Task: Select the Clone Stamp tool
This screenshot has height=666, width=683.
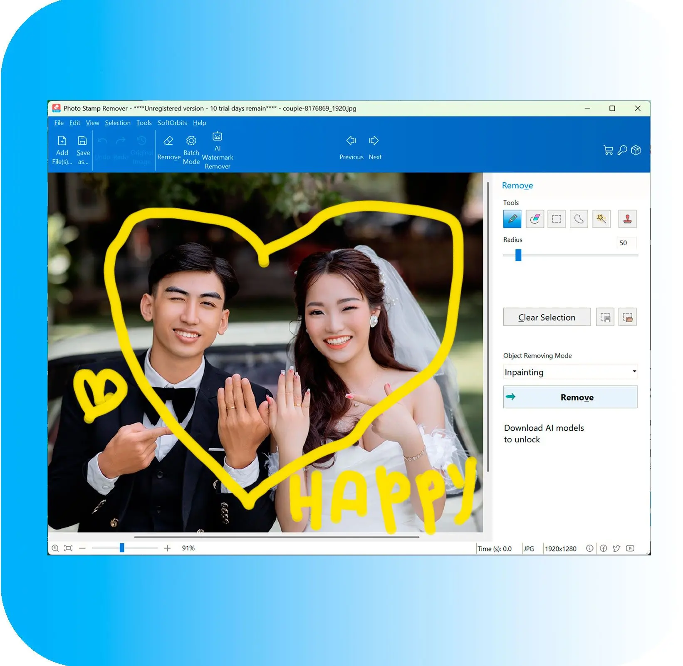Action: pyautogui.click(x=627, y=219)
